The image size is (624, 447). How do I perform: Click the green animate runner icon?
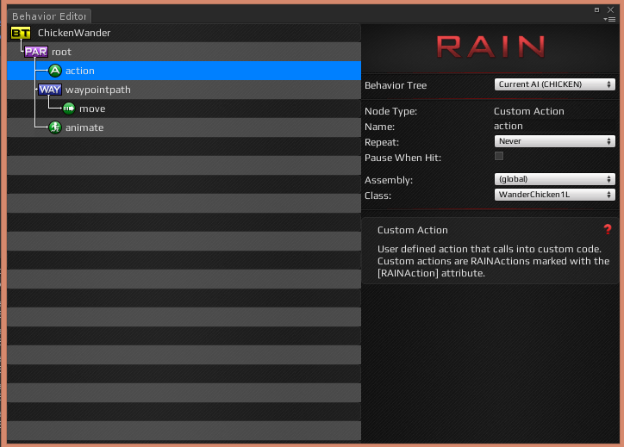click(55, 127)
